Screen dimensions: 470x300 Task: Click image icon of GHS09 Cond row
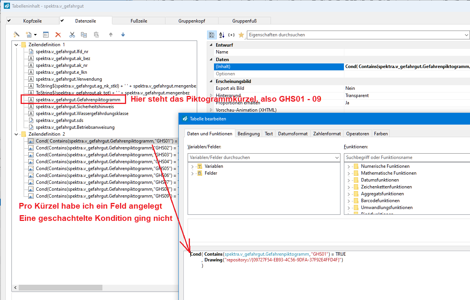31,196
